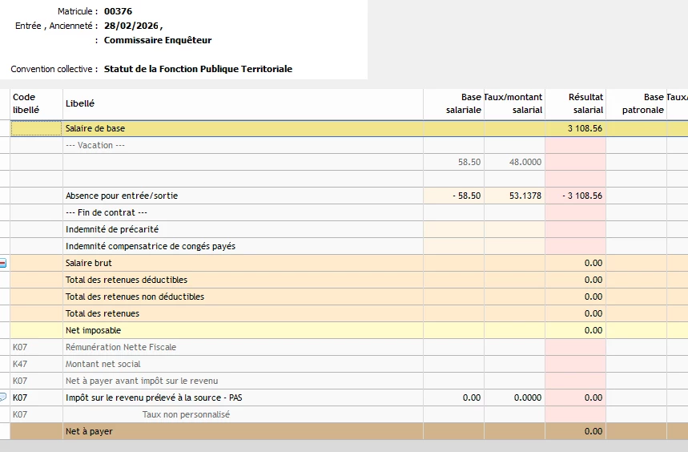Focus the result cell of Rémunération Nette Fiscale
688x452 pixels.
(576, 347)
